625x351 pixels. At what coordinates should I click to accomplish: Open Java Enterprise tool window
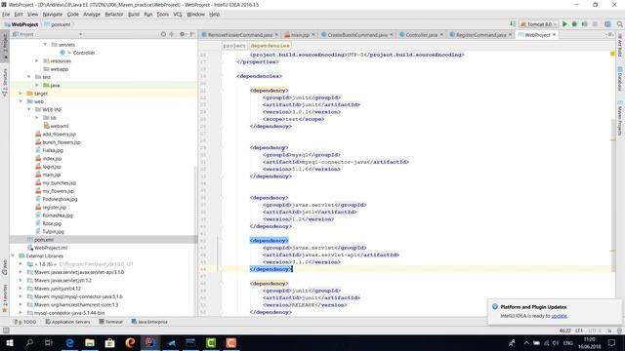(x=149, y=322)
